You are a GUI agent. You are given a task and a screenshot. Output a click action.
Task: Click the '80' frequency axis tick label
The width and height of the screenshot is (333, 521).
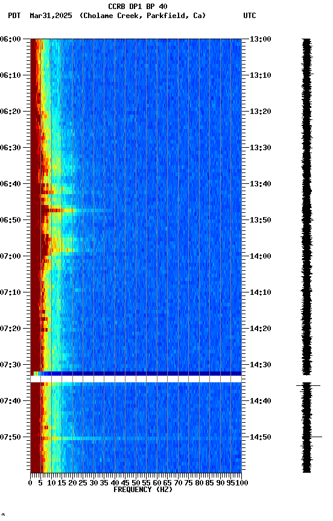199,483
